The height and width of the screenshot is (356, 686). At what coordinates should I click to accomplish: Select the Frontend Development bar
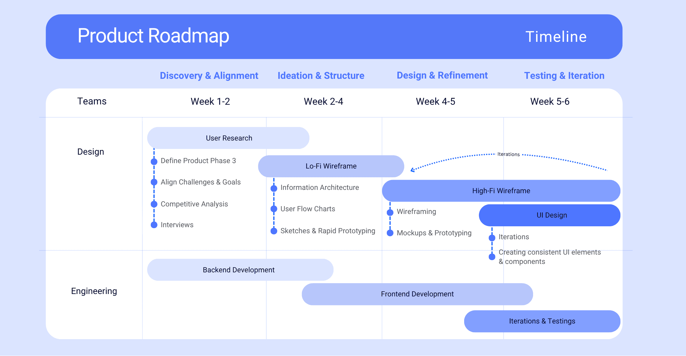point(417,294)
